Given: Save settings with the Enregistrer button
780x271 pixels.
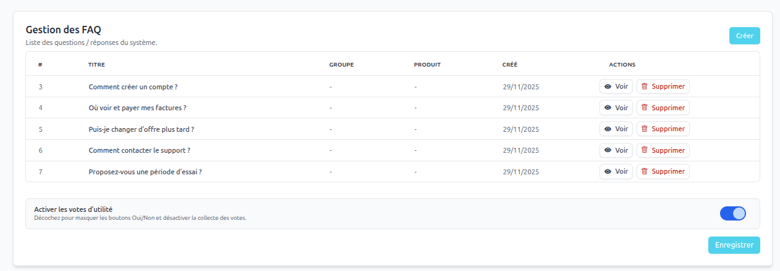Looking at the screenshot, I should (x=734, y=245).
